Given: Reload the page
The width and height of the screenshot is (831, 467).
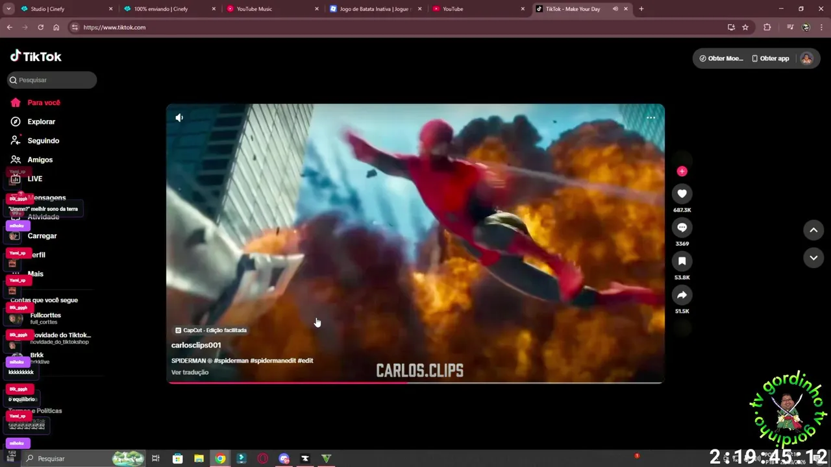Looking at the screenshot, I should (40, 27).
